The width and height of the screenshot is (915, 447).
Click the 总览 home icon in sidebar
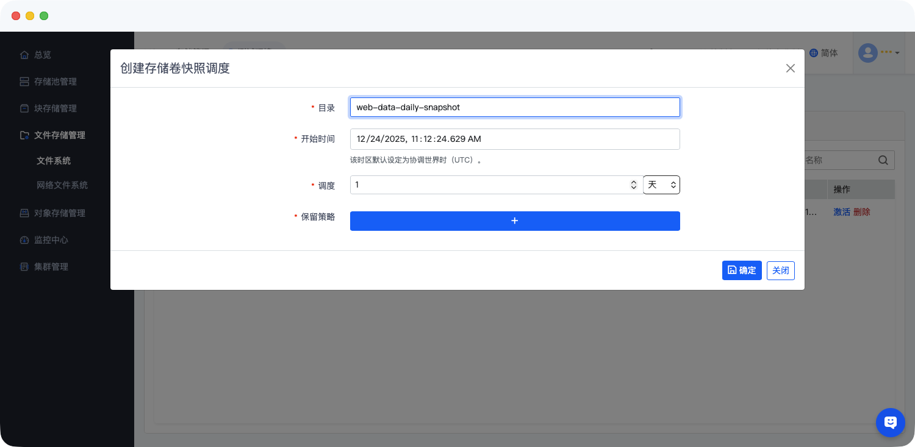click(x=24, y=55)
